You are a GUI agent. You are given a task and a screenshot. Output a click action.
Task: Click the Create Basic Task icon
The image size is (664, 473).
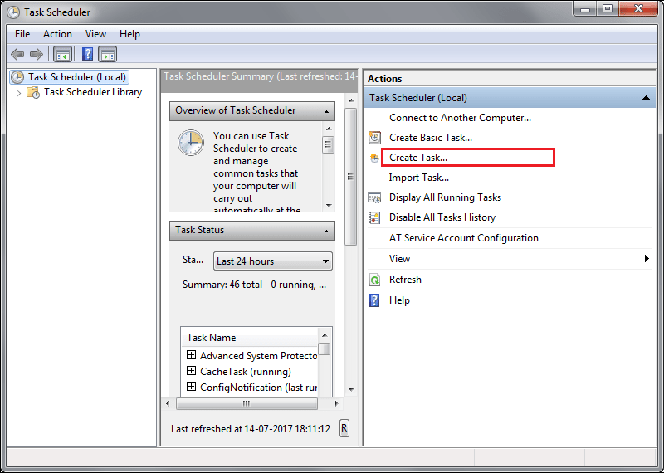[374, 138]
